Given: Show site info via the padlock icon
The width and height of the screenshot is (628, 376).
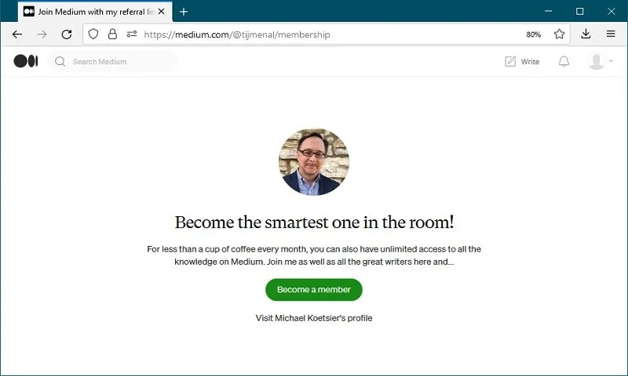Looking at the screenshot, I should [x=112, y=34].
